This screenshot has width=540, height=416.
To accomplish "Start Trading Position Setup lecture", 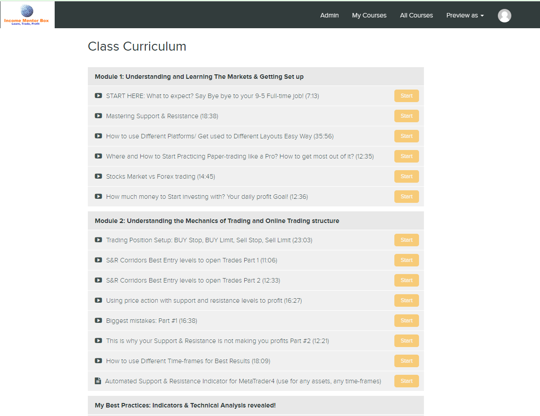I will (x=406, y=240).
